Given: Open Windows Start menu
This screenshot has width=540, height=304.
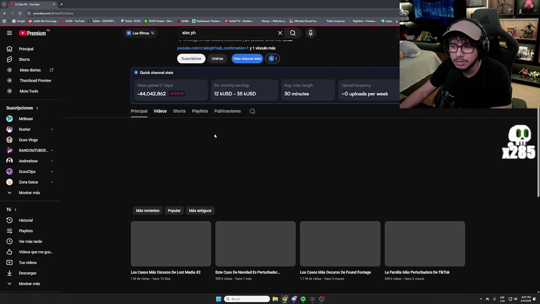Looking at the screenshot, I should 219,299.
